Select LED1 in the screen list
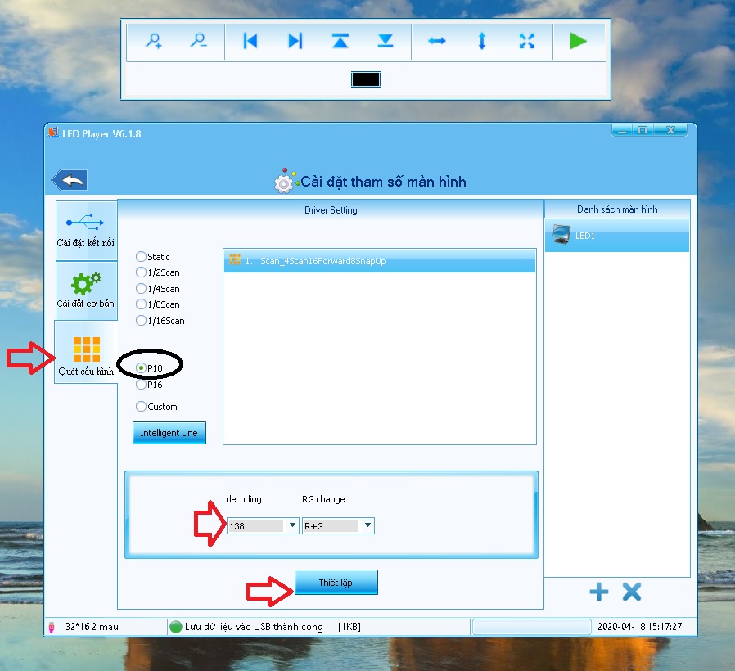 pyautogui.click(x=617, y=235)
